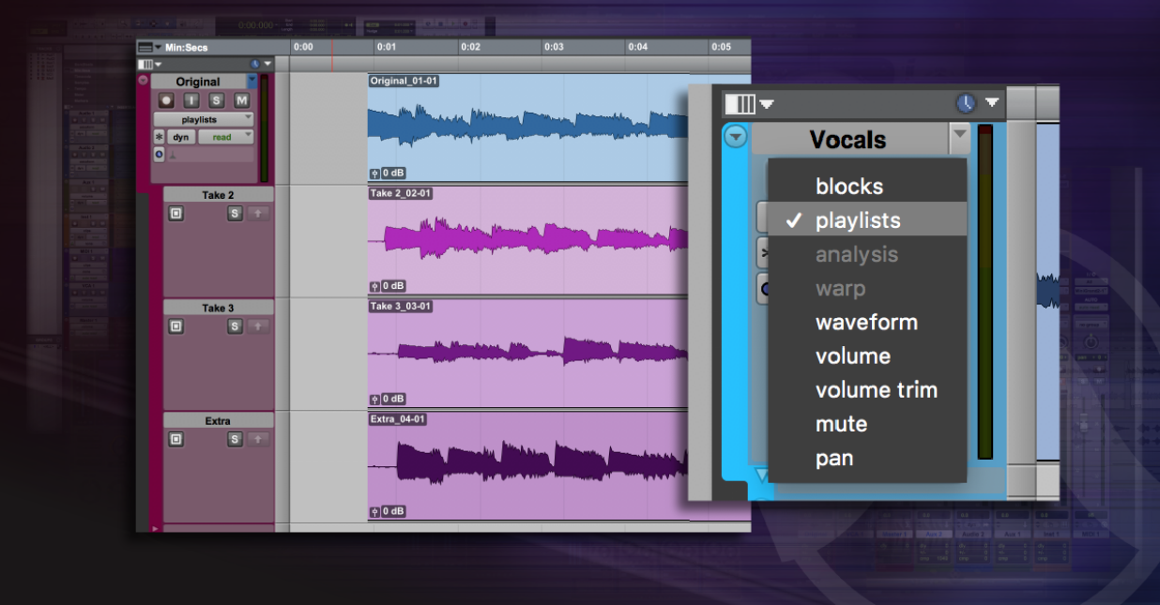Click the Original track color/options circle icon
The width and height of the screenshot is (1160, 605).
143,80
